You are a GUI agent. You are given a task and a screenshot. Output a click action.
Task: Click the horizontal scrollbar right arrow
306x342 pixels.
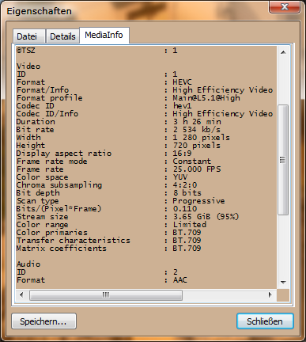click(x=270, y=294)
